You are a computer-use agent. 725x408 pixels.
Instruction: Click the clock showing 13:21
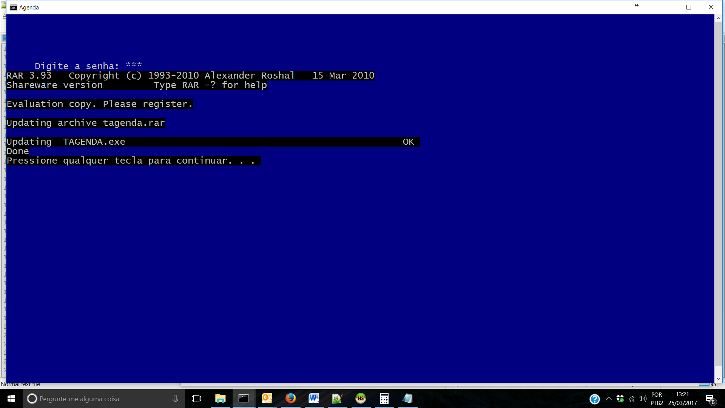coord(682,399)
